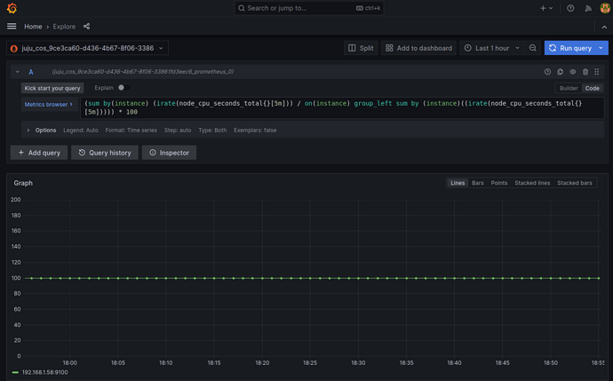The image size is (613, 381).
Task: Select the Points graph style
Action: (499, 183)
